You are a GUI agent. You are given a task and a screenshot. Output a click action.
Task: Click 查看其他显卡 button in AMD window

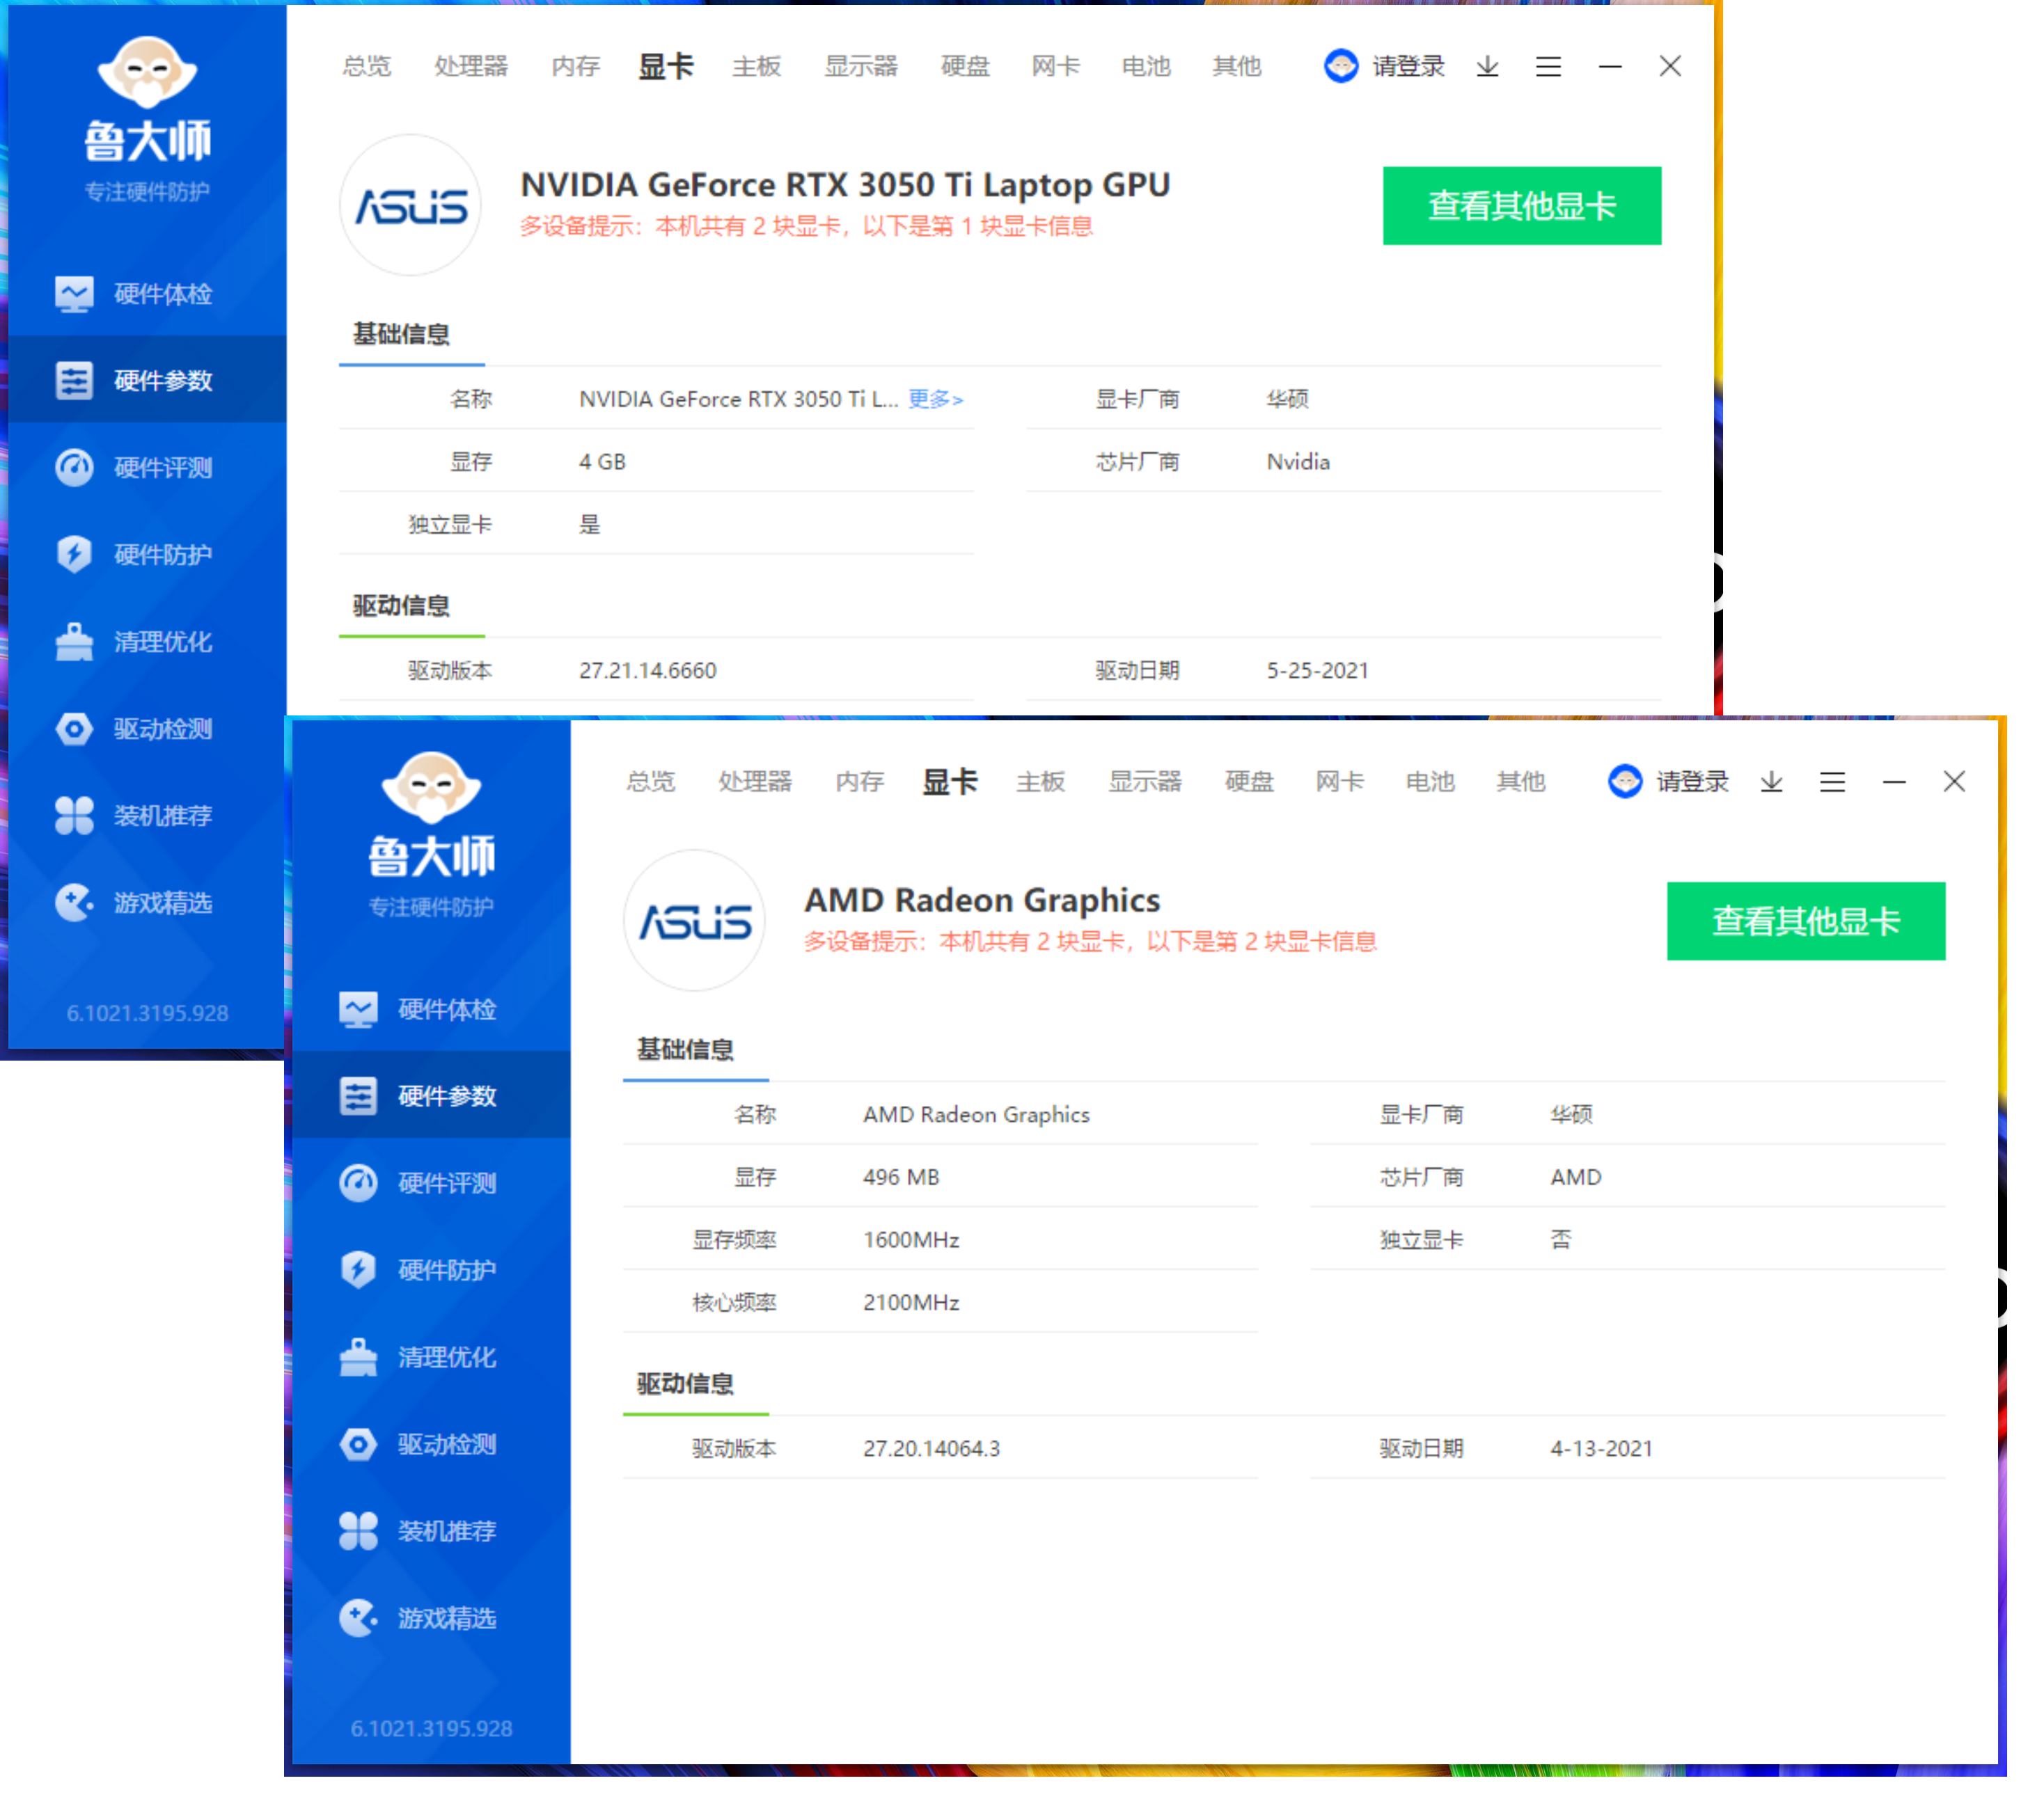click(1807, 921)
